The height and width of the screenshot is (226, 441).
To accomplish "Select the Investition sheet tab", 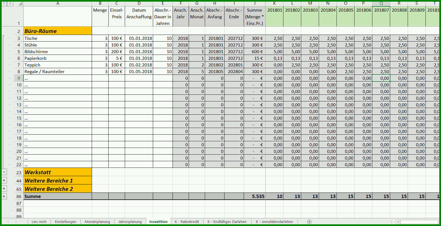I will coord(158,222).
